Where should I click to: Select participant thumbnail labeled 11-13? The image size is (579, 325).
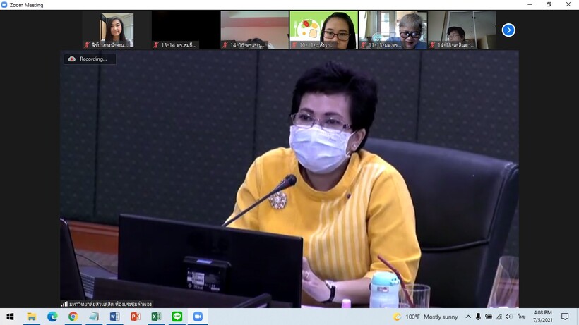click(x=393, y=30)
